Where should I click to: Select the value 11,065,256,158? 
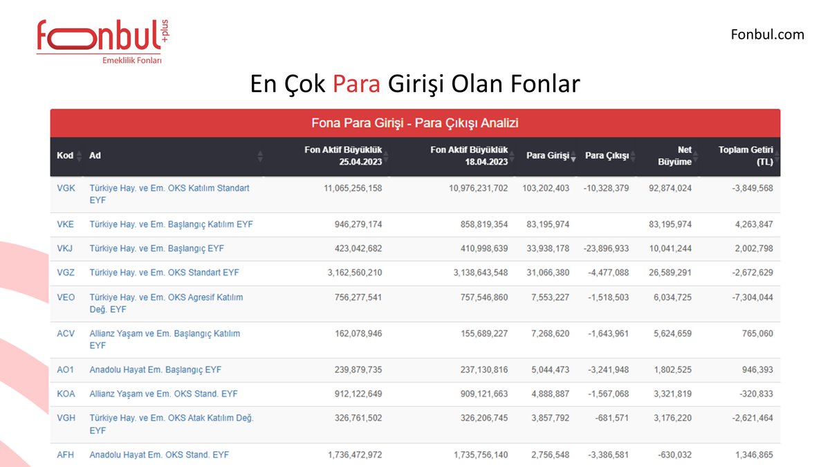(353, 188)
